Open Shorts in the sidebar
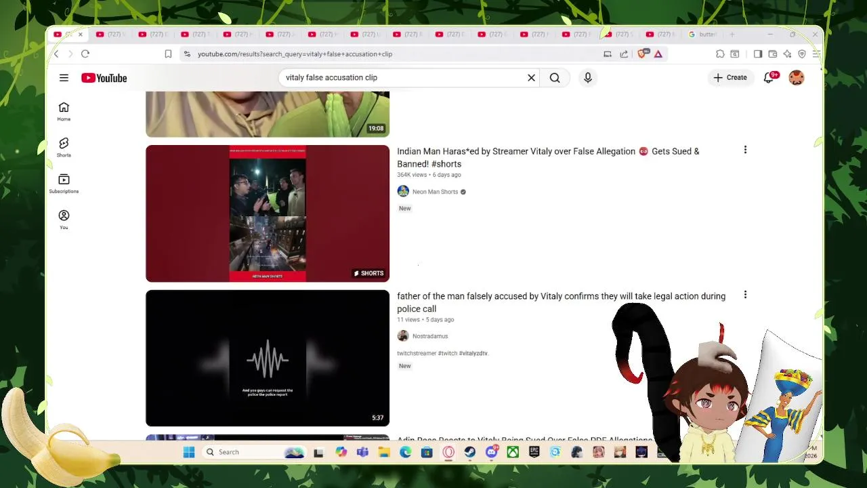Image resolution: width=867 pixels, height=488 pixels. tap(64, 148)
